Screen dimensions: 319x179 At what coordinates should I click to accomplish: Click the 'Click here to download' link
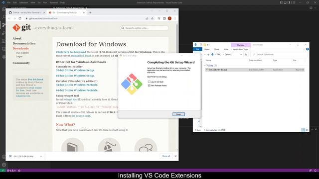pos(71,52)
